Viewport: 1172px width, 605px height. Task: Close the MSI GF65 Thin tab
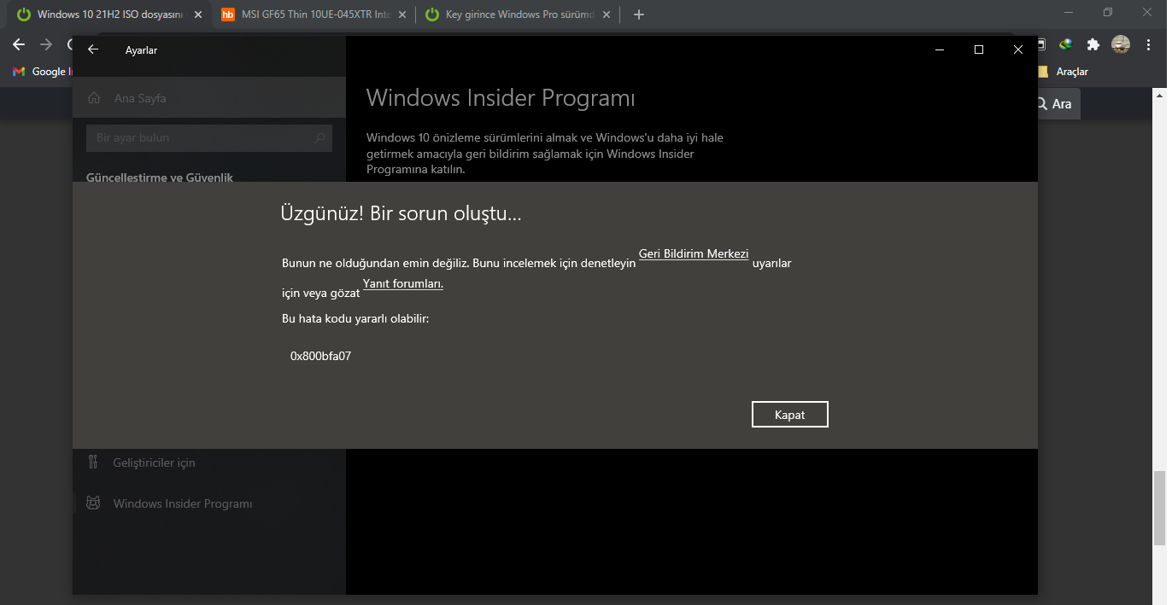[402, 15]
